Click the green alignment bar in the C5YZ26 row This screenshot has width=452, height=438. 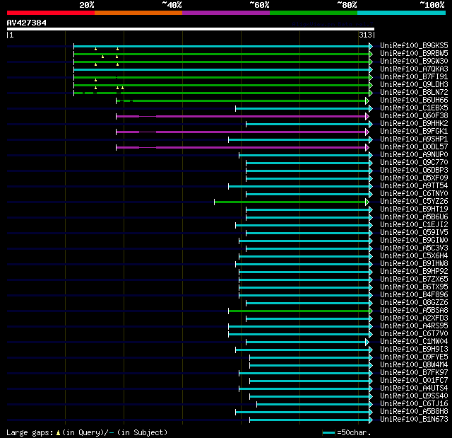point(291,202)
